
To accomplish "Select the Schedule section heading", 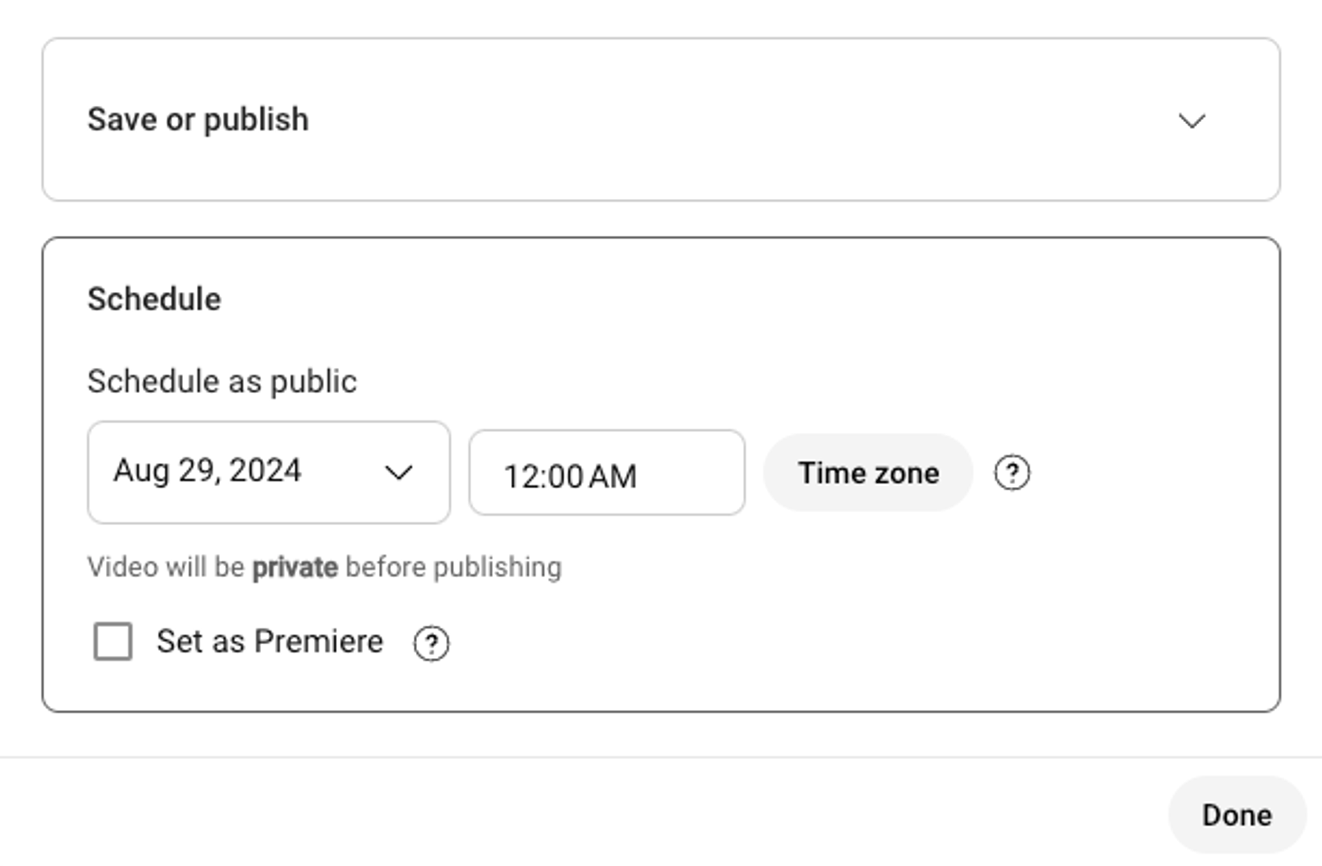I will [x=154, y=299].
